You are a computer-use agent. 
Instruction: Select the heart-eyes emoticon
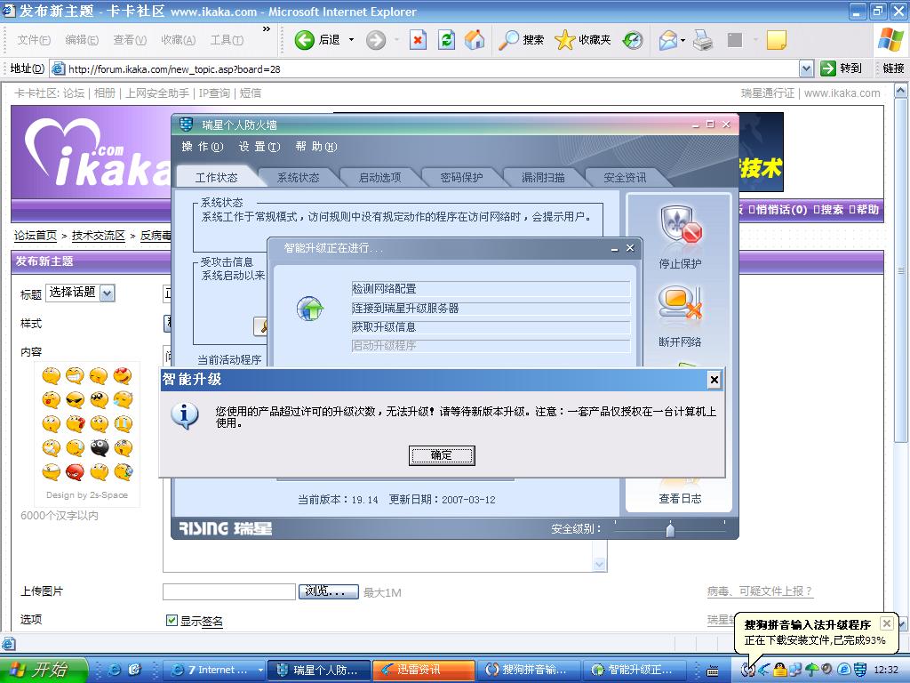point(123,376)
